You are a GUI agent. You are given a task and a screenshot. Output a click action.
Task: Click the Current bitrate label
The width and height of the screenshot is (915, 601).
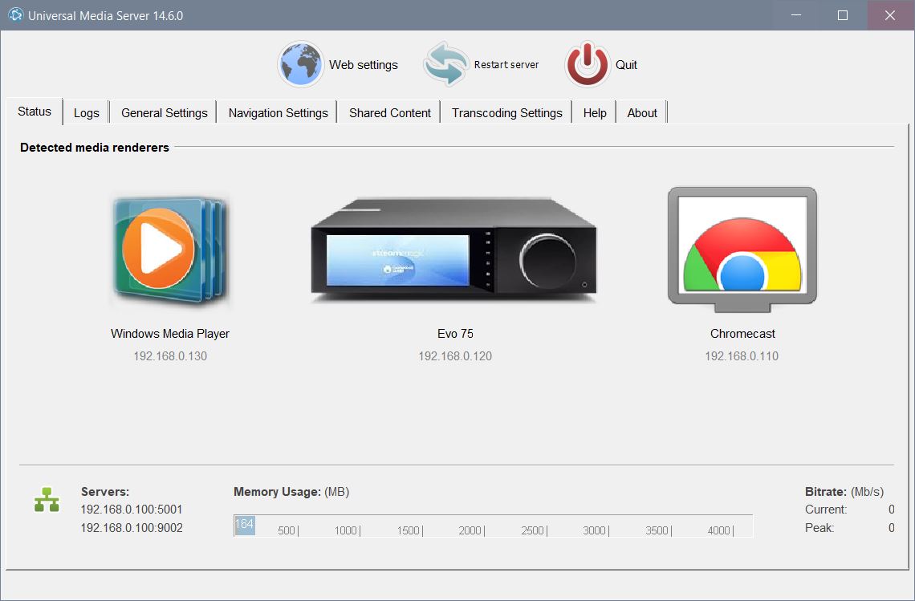[826, 510]
